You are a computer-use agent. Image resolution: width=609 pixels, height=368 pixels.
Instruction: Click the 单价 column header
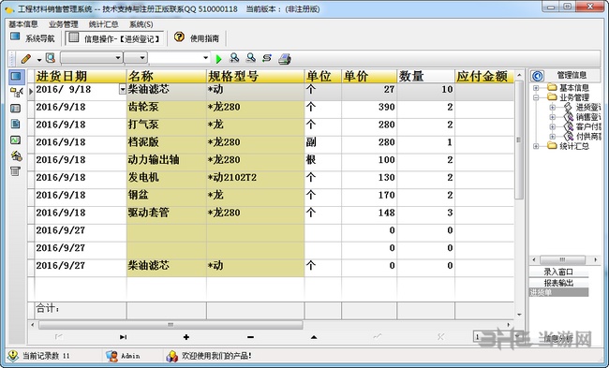(x=369, y=76)
